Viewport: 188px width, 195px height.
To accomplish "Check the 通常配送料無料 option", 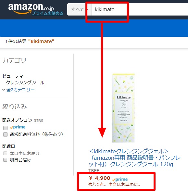I will [6, 134].
